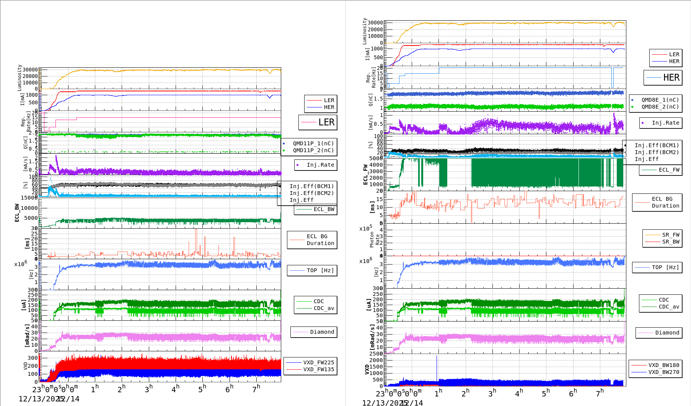691x406 pixels.
Task: Expand the ECL BG Duration legend box
Action: (x=312, y=240)
